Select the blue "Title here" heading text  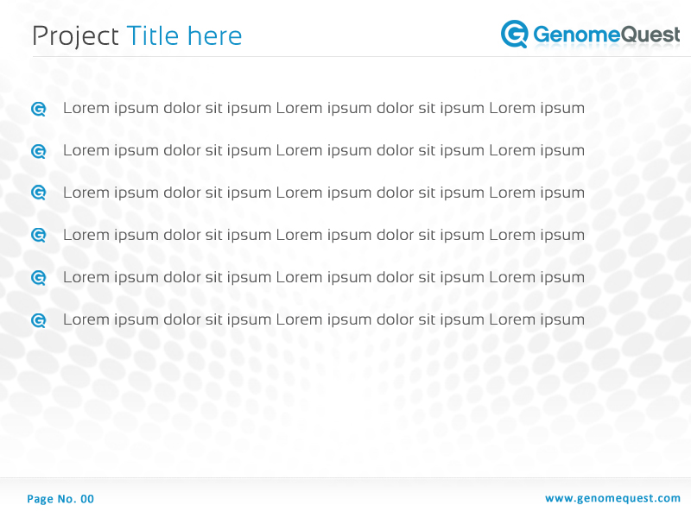click(184, 36)
